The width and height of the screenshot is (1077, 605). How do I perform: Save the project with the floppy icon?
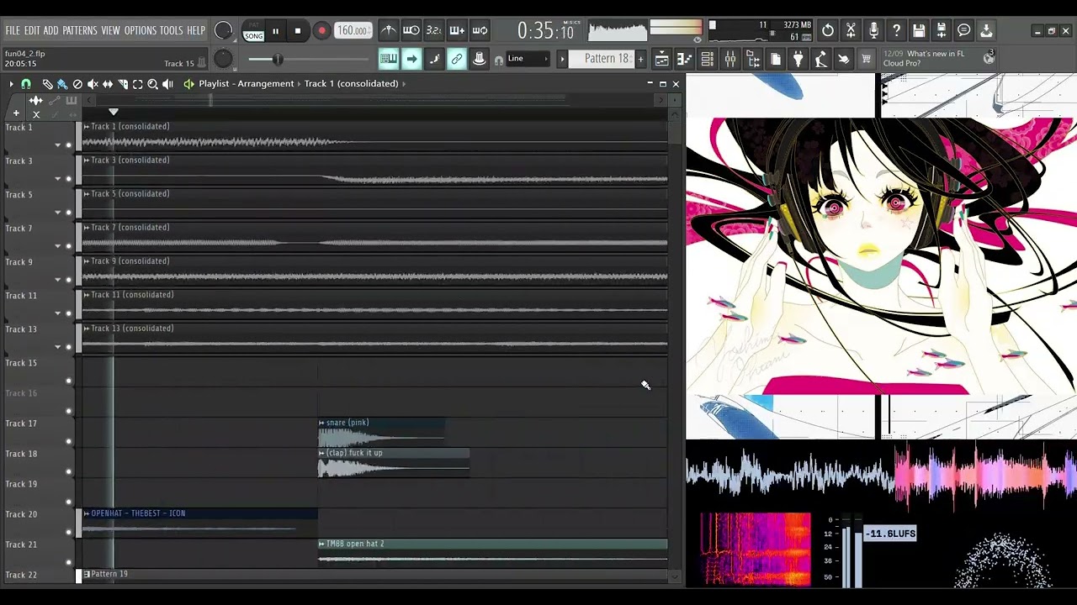point(919,31)
